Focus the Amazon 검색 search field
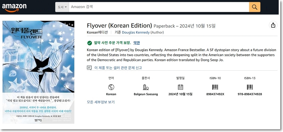This screenshot has width=283, height=132. coord(159,7)
